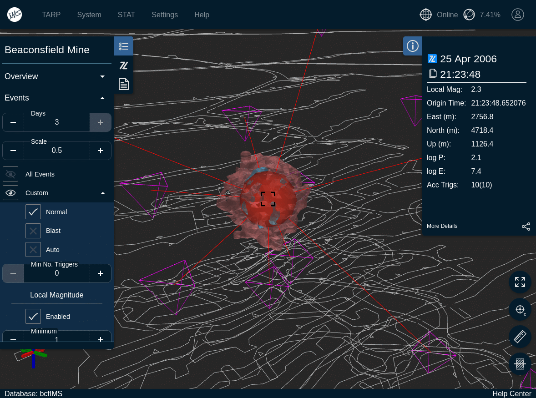
Task: Select the seismogram waveform sidebar icon
Action: coord(124,65)
